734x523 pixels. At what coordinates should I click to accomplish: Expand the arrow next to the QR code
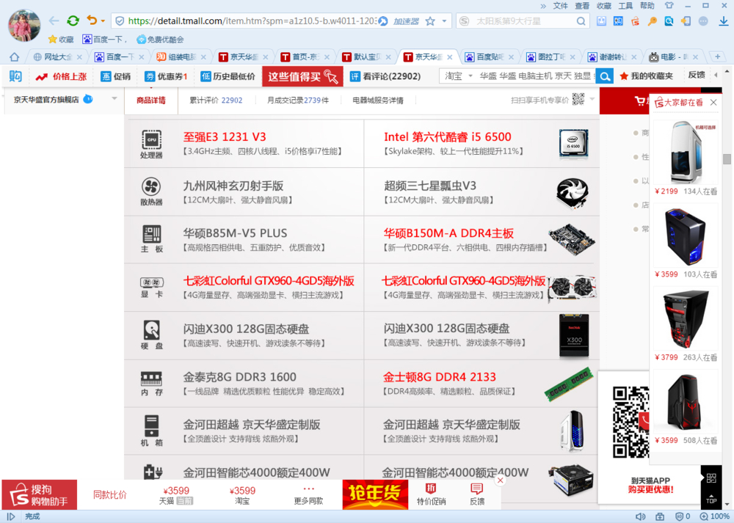[592, 99]
